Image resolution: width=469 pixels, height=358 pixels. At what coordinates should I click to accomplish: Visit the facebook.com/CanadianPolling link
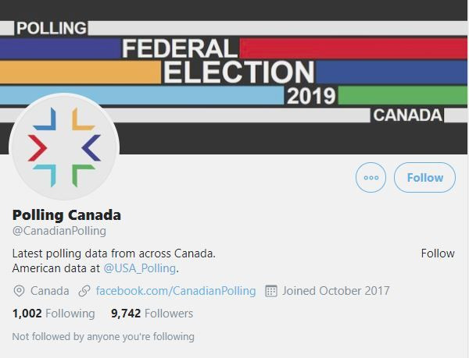tap(176, 291)
